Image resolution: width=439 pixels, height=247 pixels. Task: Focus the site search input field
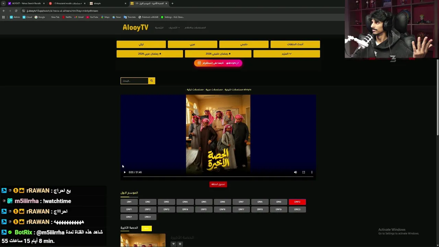pyautogui.click(x=134, y=81)
